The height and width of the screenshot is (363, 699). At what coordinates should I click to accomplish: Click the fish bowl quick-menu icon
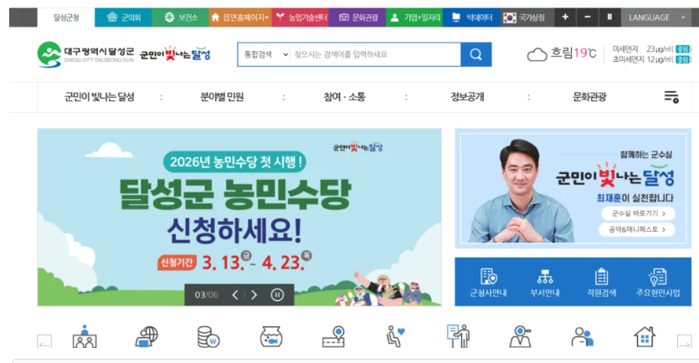coord(271,337)
